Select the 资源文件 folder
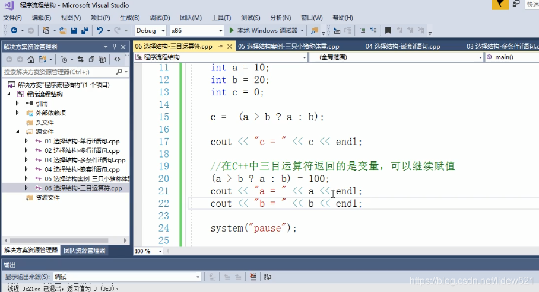The width and height of the screenshot is (539, 292). [x=47, y=197]
